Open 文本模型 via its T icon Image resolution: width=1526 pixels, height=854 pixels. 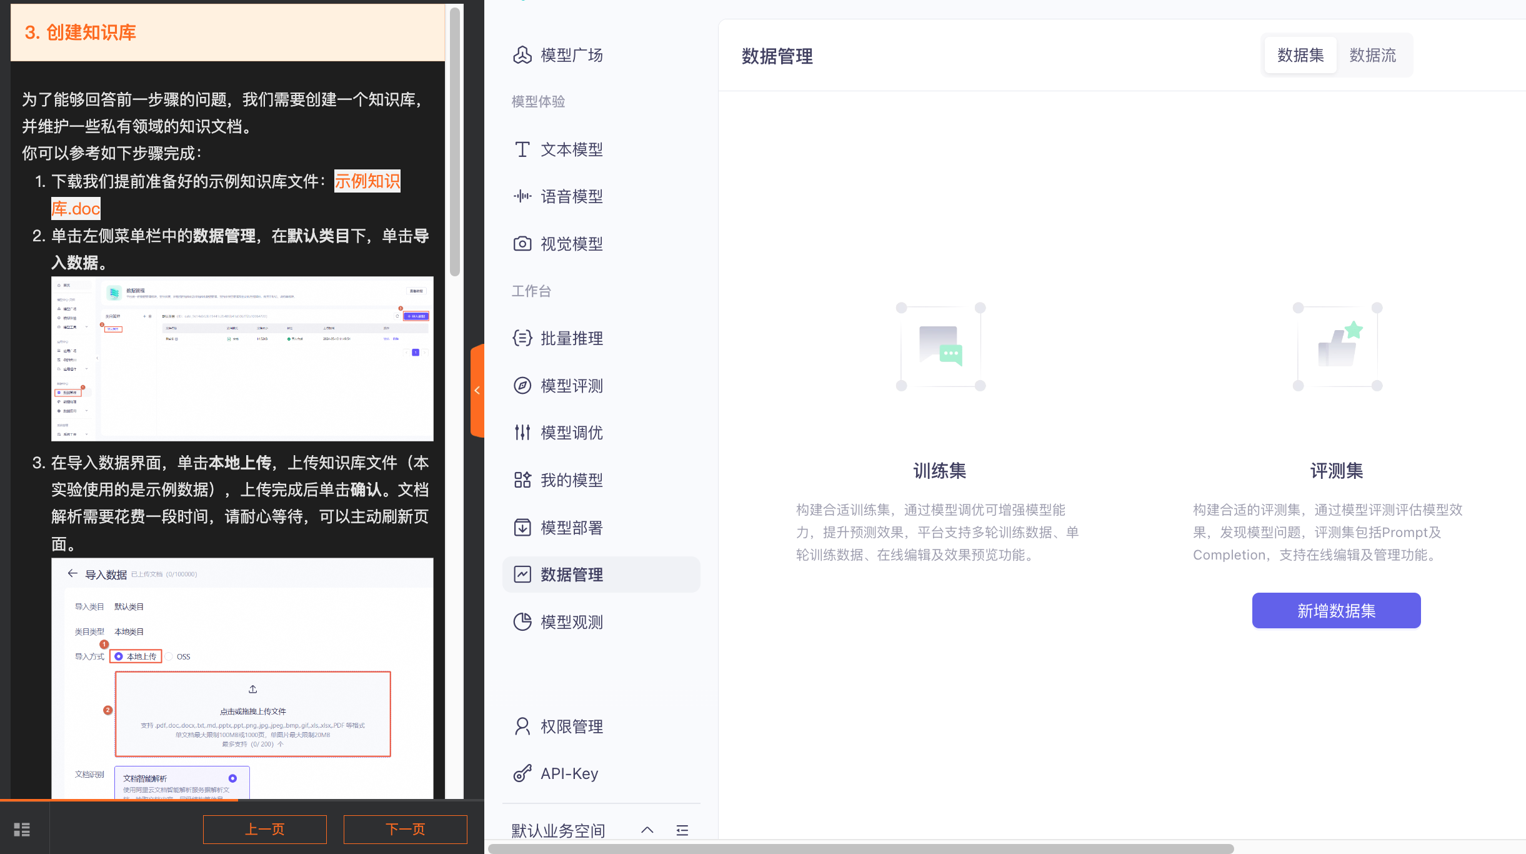522,149
